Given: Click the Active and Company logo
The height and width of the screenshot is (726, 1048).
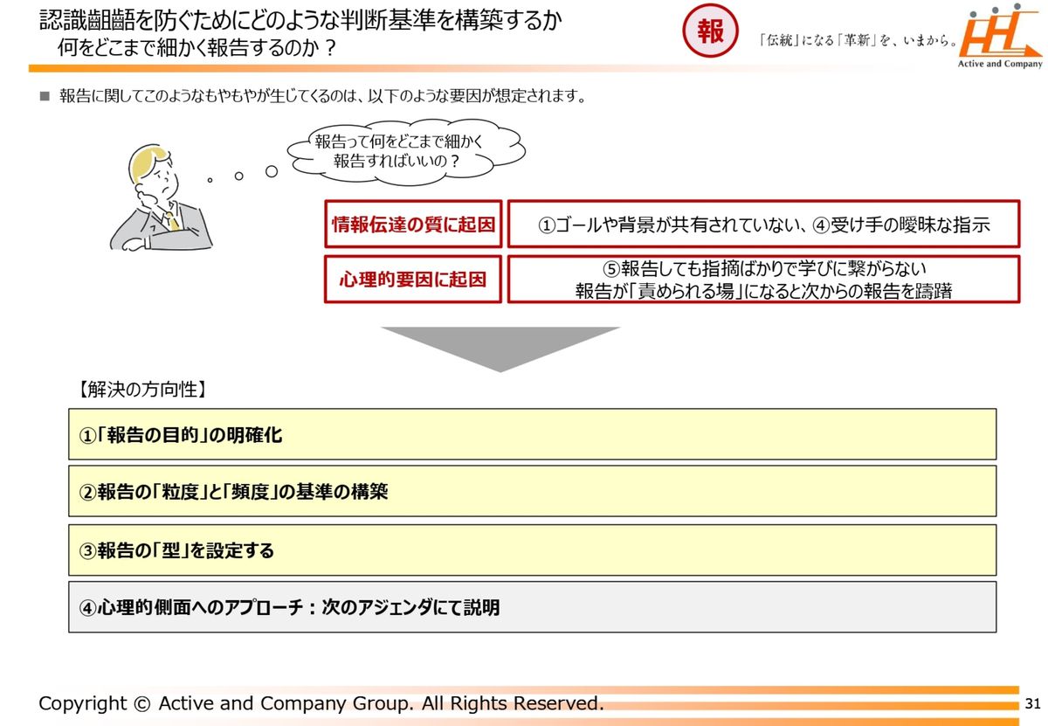Looking at the screenshot, I should [1002, 38].
